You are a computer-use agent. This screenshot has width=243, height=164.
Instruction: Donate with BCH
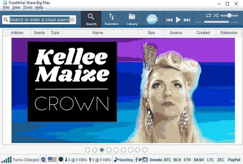pyautogui.click(x=177, y=160)
